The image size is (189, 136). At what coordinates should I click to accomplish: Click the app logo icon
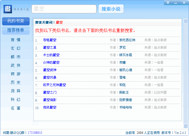coord(8,9)
